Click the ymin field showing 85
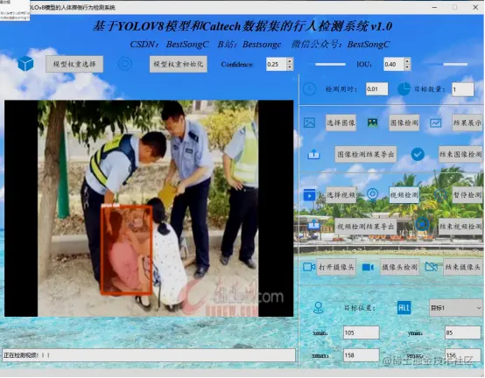 click(x=463, y=332)
